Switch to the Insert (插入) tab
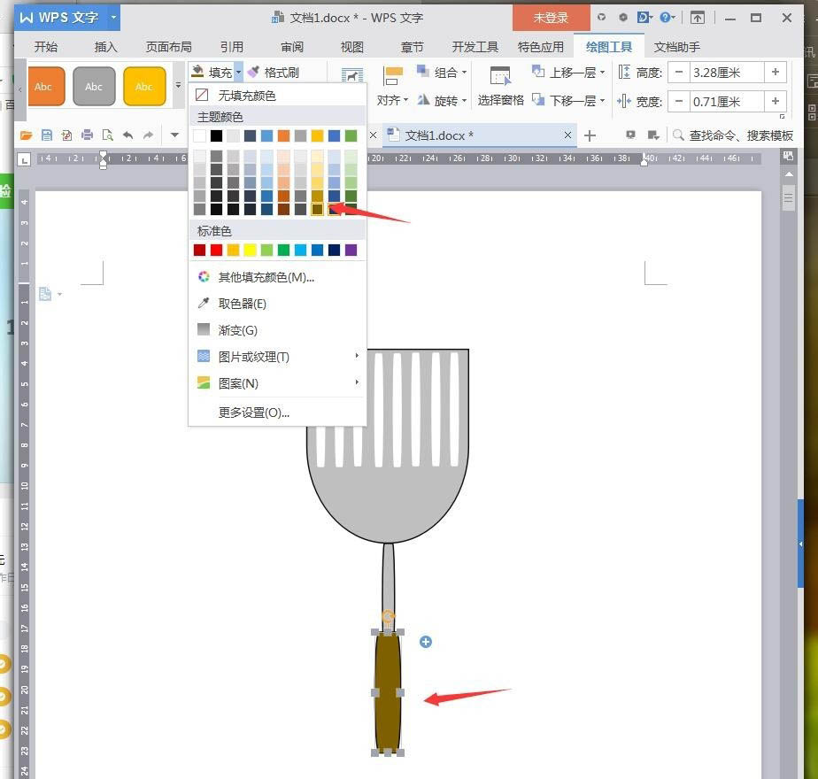This screenshot has height=779, width=818. point(105,47)
